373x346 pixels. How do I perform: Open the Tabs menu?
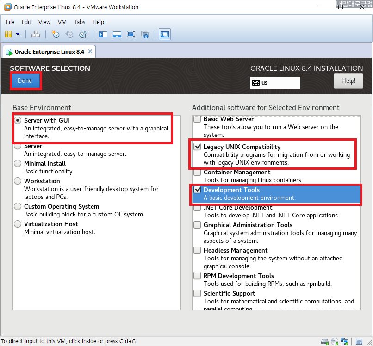(x=80, y=22)
